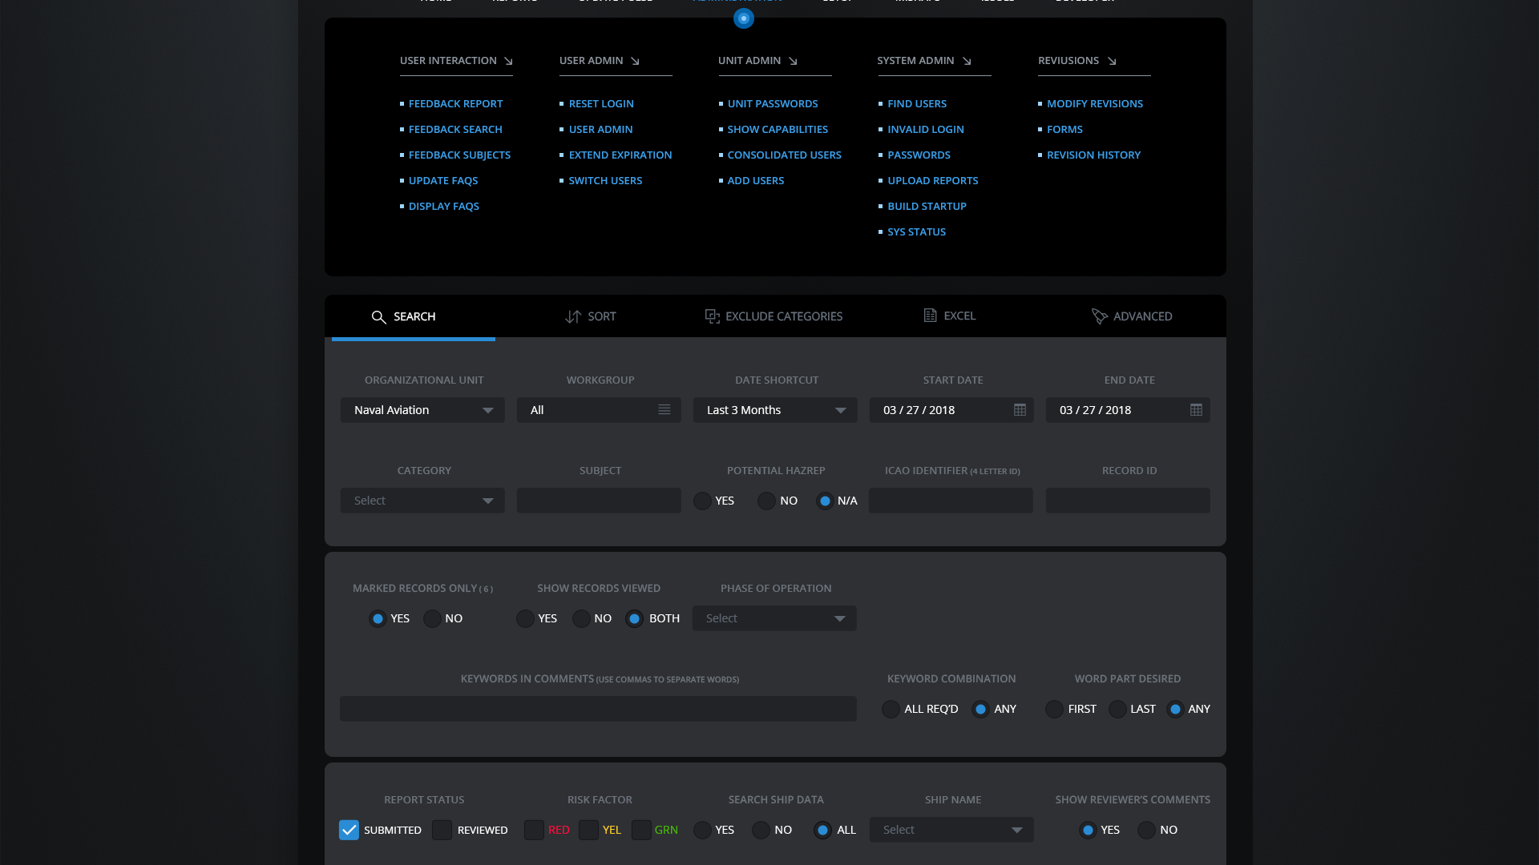The width and height of the screenshot is (1539, 865).
Task: Open the Consolidated Users link
Action: tap(784, 155)
